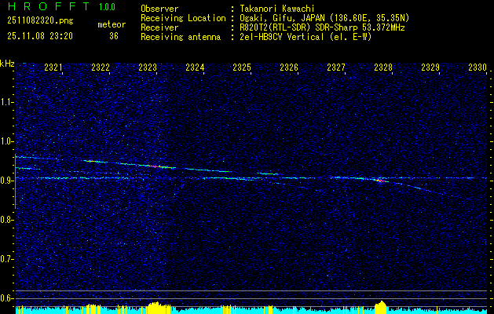Select the filename 2511082320.png
The image size is (494, 314).
pyautogui.click(x=40, y=21)
